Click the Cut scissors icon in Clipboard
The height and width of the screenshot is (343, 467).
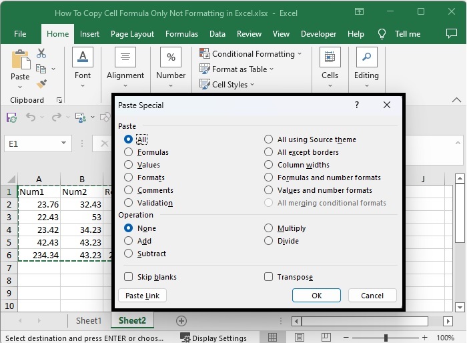(41, 54)
